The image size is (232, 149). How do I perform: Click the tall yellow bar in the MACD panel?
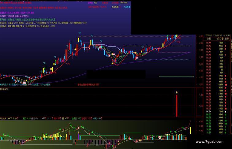click(x=191, y=130)
